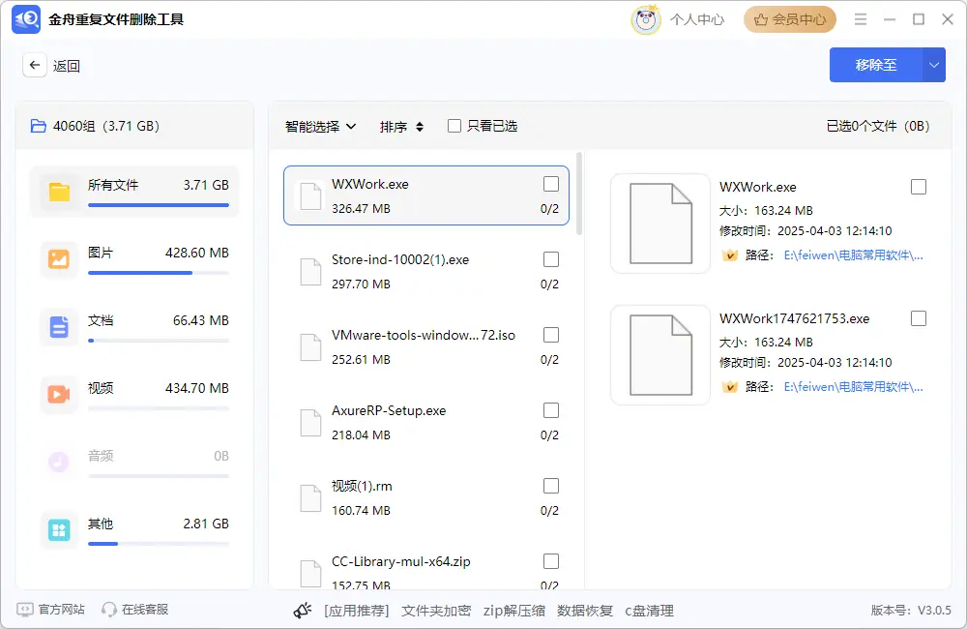
Task: Select the 图片 image category icon
Action: point(59,259)
